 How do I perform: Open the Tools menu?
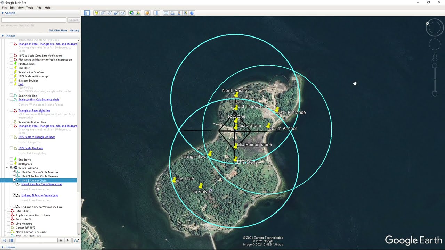point(30,8)
